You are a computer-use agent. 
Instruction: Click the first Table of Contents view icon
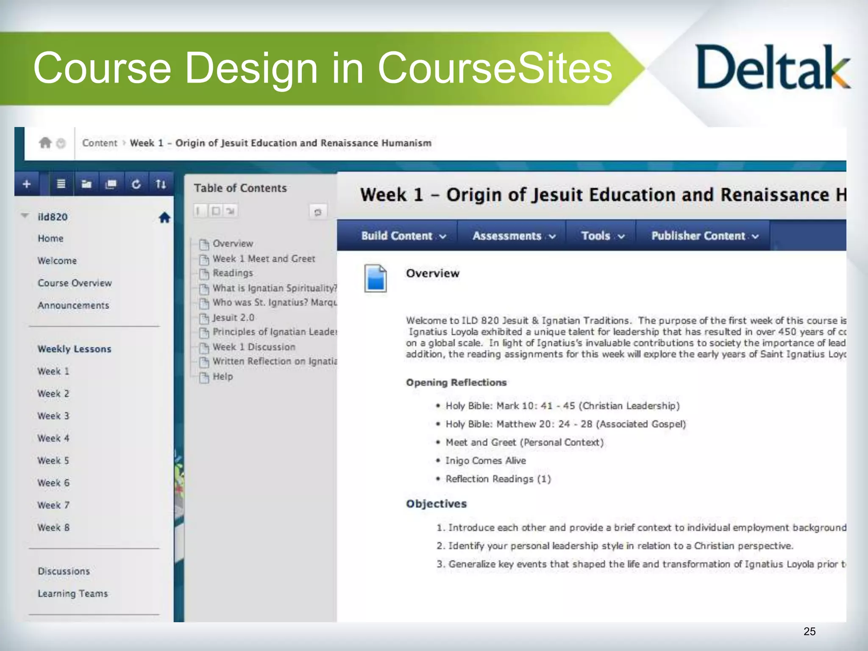[200, 211]
